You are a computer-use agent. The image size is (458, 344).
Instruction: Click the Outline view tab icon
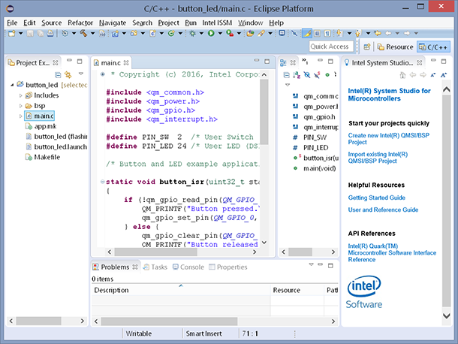pyautogui.click(x=284, y=62)
